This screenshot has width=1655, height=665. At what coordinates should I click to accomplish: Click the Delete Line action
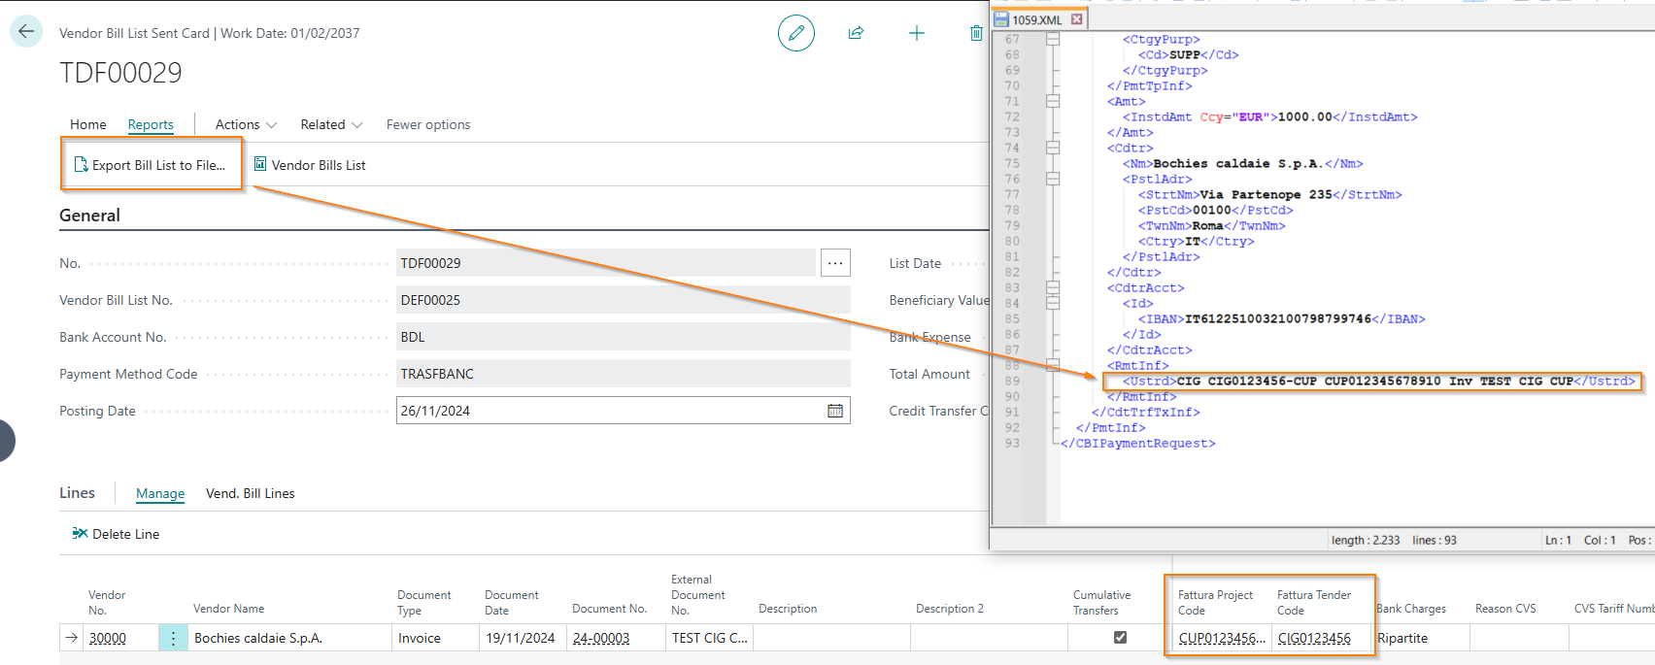point(116,534)
